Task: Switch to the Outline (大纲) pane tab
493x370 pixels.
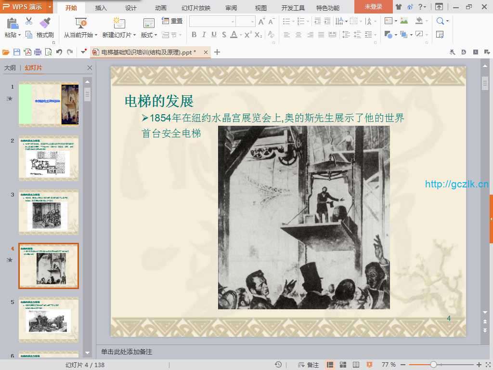Action: [10, 68]
